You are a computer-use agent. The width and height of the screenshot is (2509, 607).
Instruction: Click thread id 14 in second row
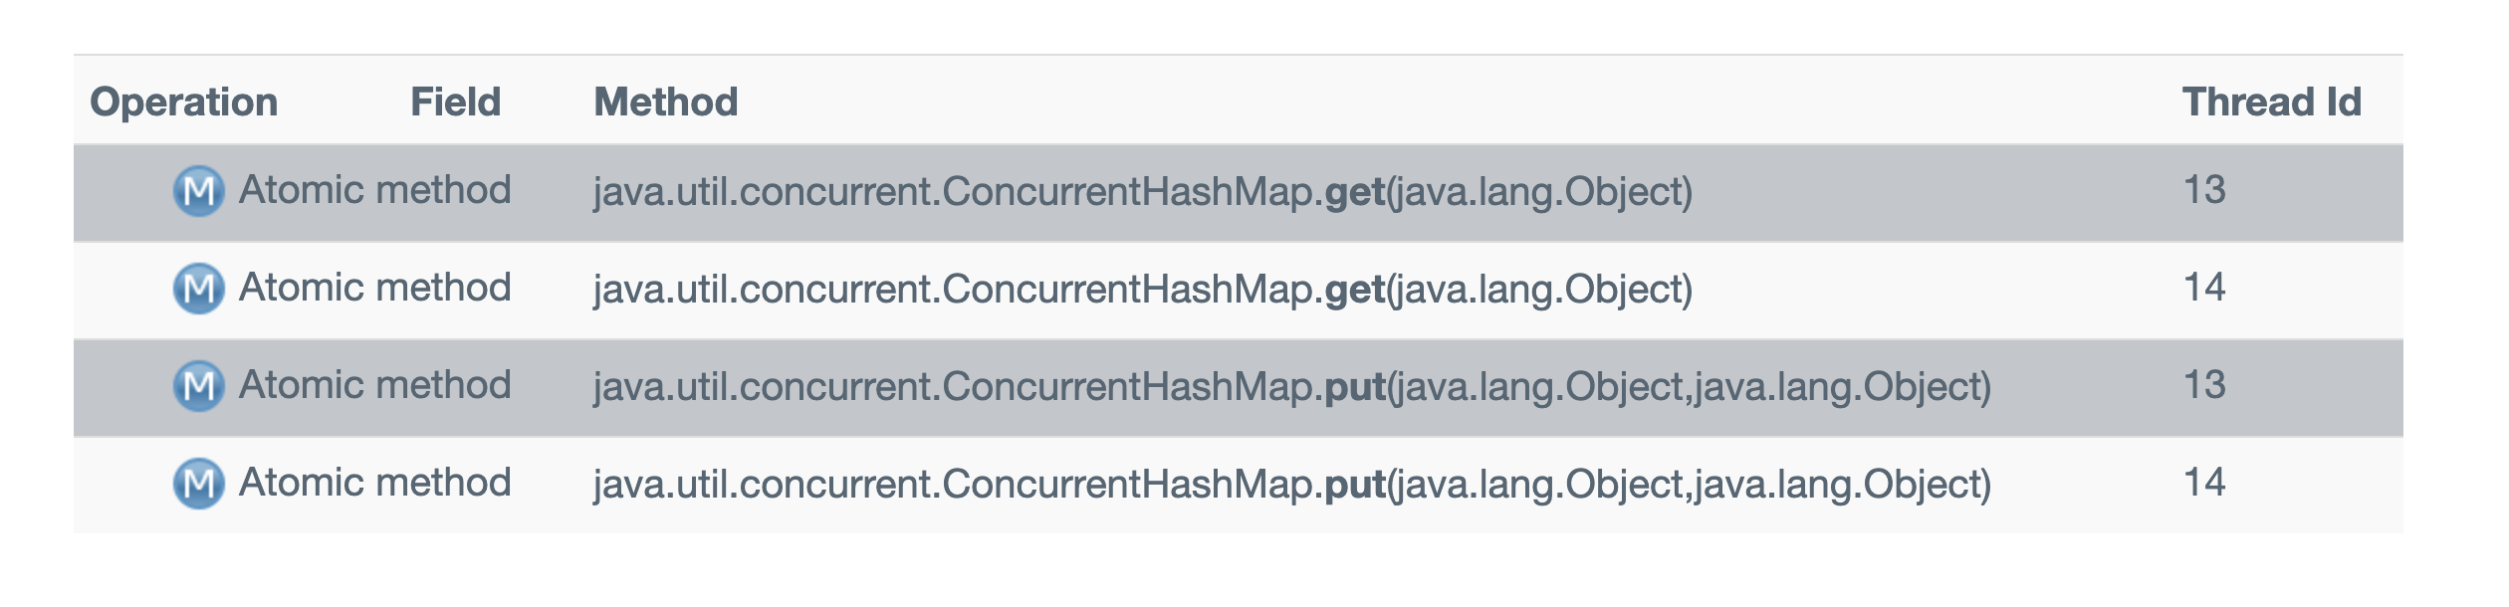(x=2203, y=288)
